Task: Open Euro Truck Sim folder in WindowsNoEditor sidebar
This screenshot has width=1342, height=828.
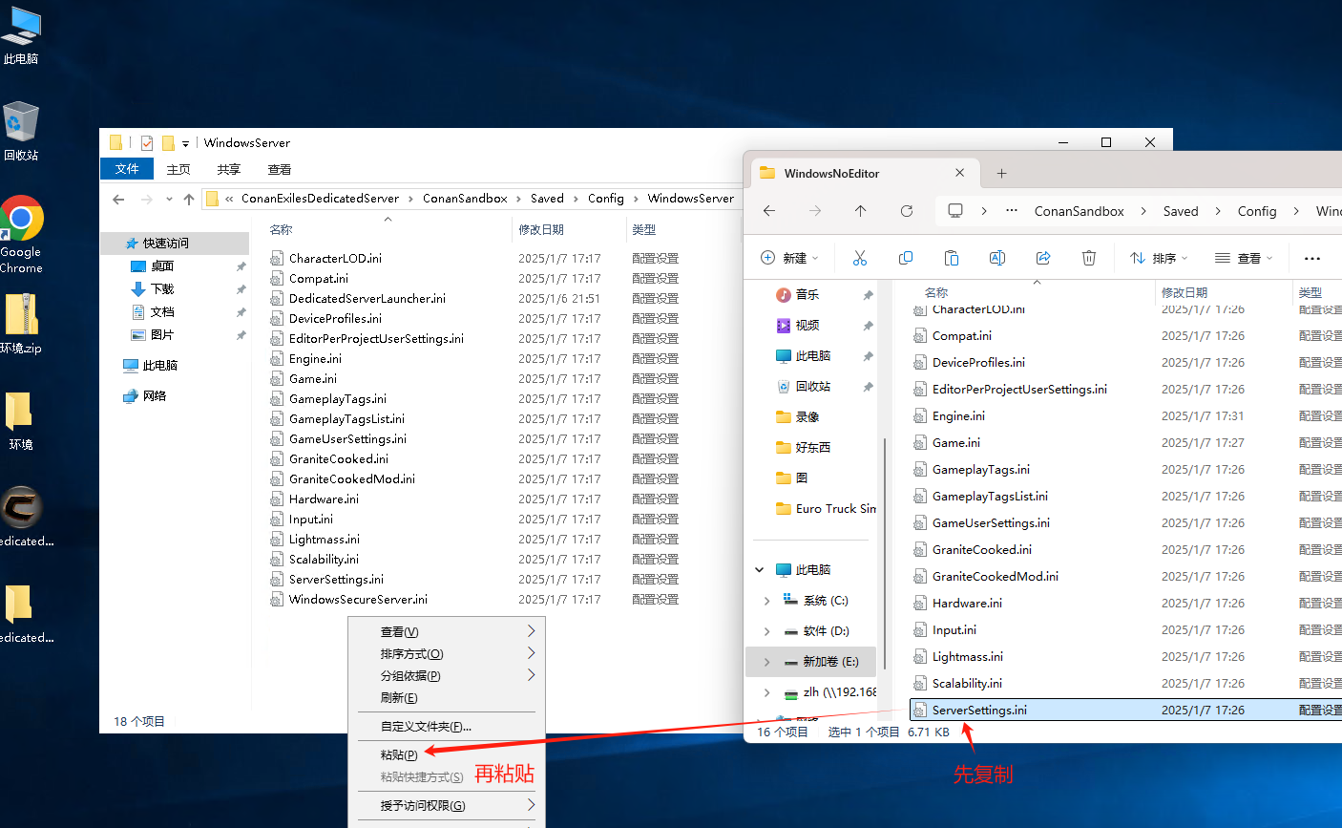Action: [826, 509]
